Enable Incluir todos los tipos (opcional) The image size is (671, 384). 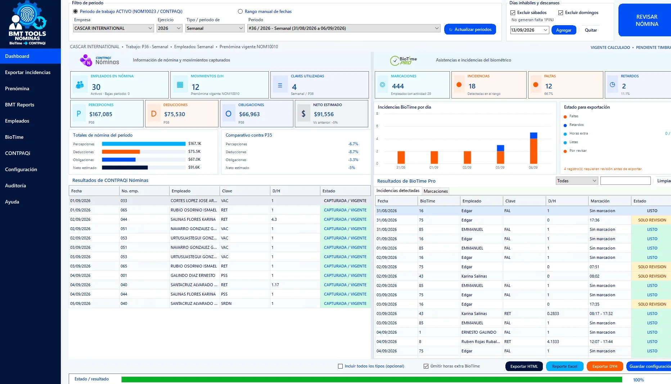pyautogui.click(x=340, y=366)
